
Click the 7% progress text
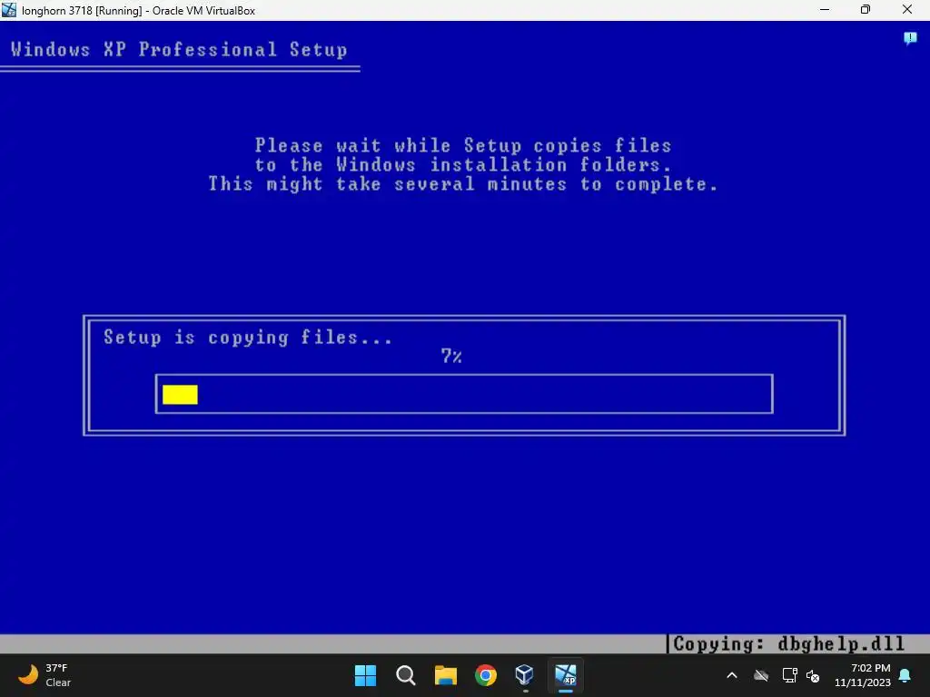point(451,356)
